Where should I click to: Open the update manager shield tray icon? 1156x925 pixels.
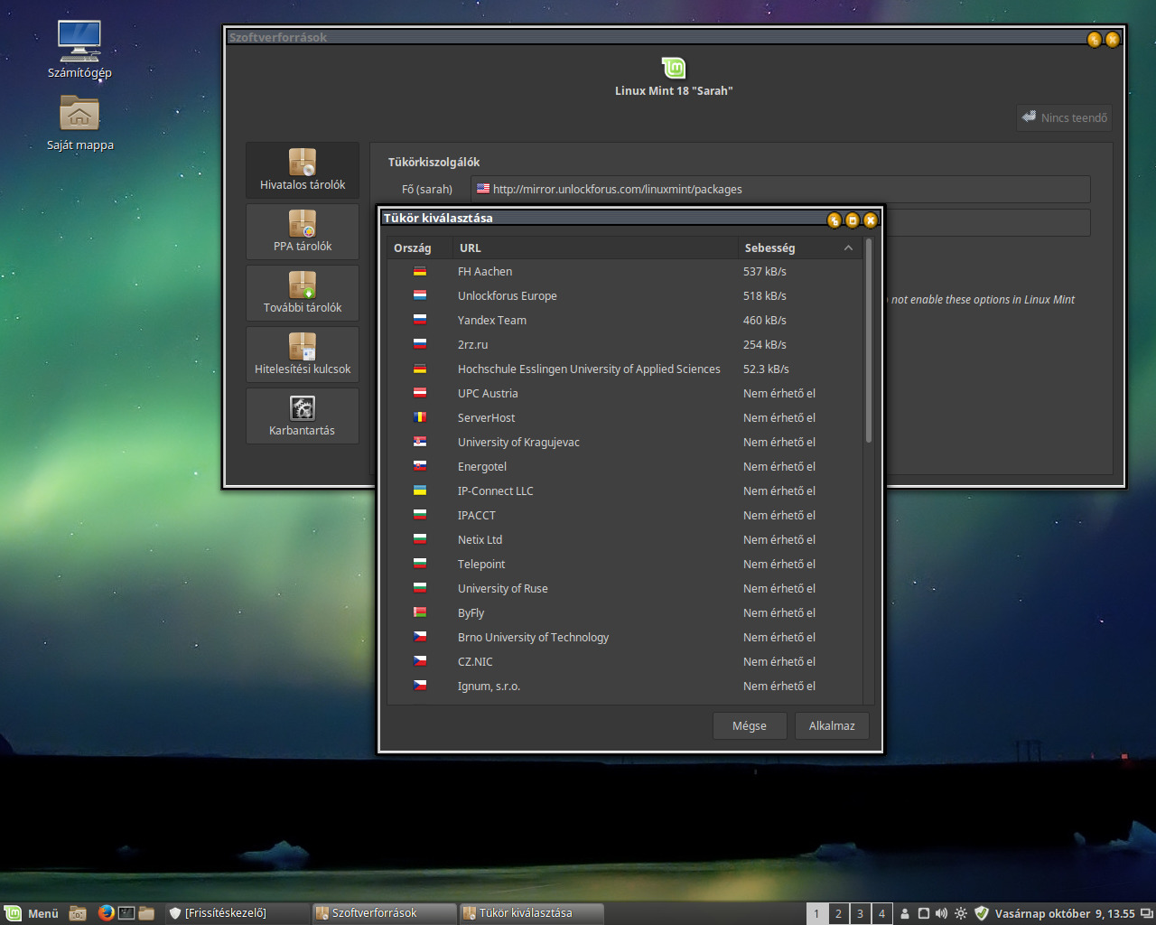[982, 913]
